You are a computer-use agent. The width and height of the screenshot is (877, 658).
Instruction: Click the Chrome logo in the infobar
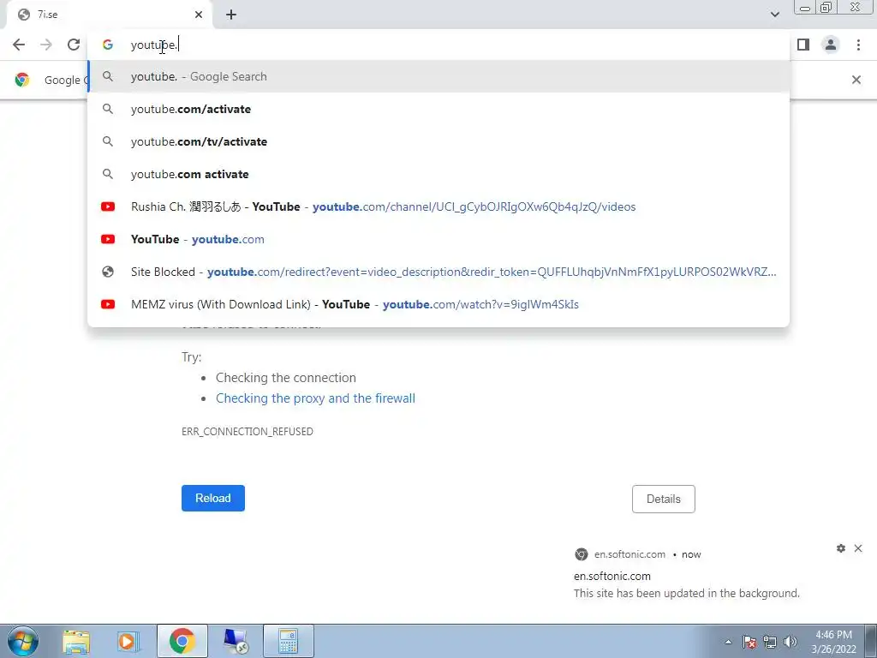(x=22, y=80)
